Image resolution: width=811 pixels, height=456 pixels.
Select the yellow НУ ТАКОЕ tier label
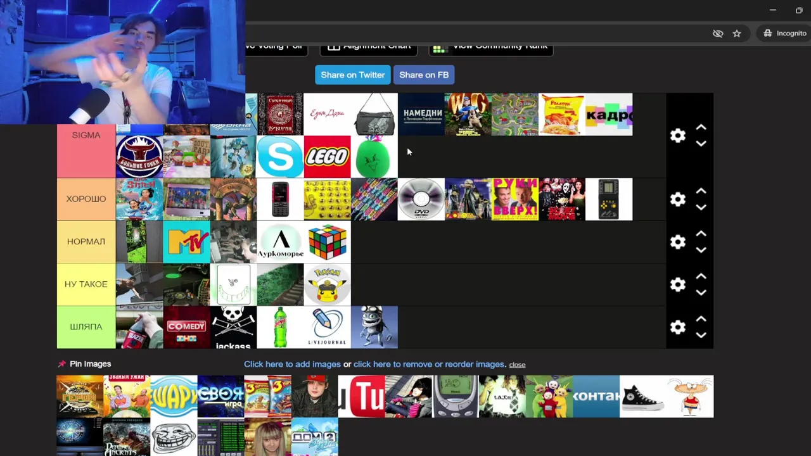[x=86, y=284]
